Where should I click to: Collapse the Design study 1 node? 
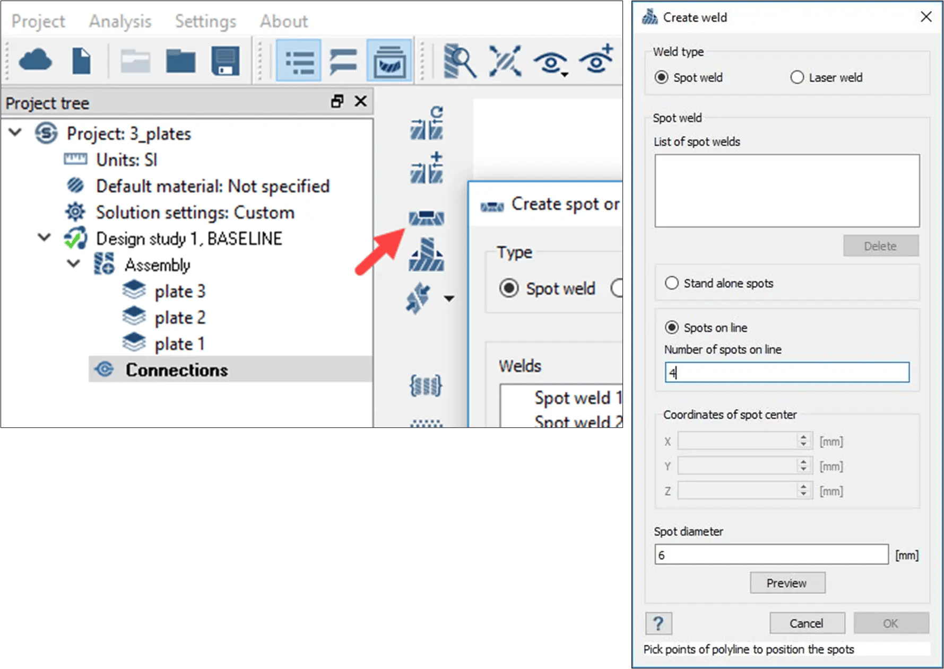click(x=45, y=237)
